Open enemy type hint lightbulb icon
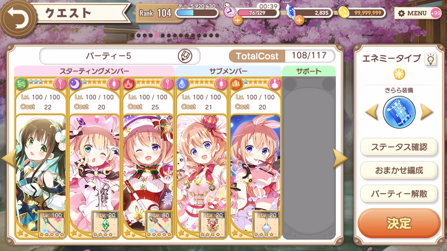Screen dimensions: 447x251 point(430,59)
